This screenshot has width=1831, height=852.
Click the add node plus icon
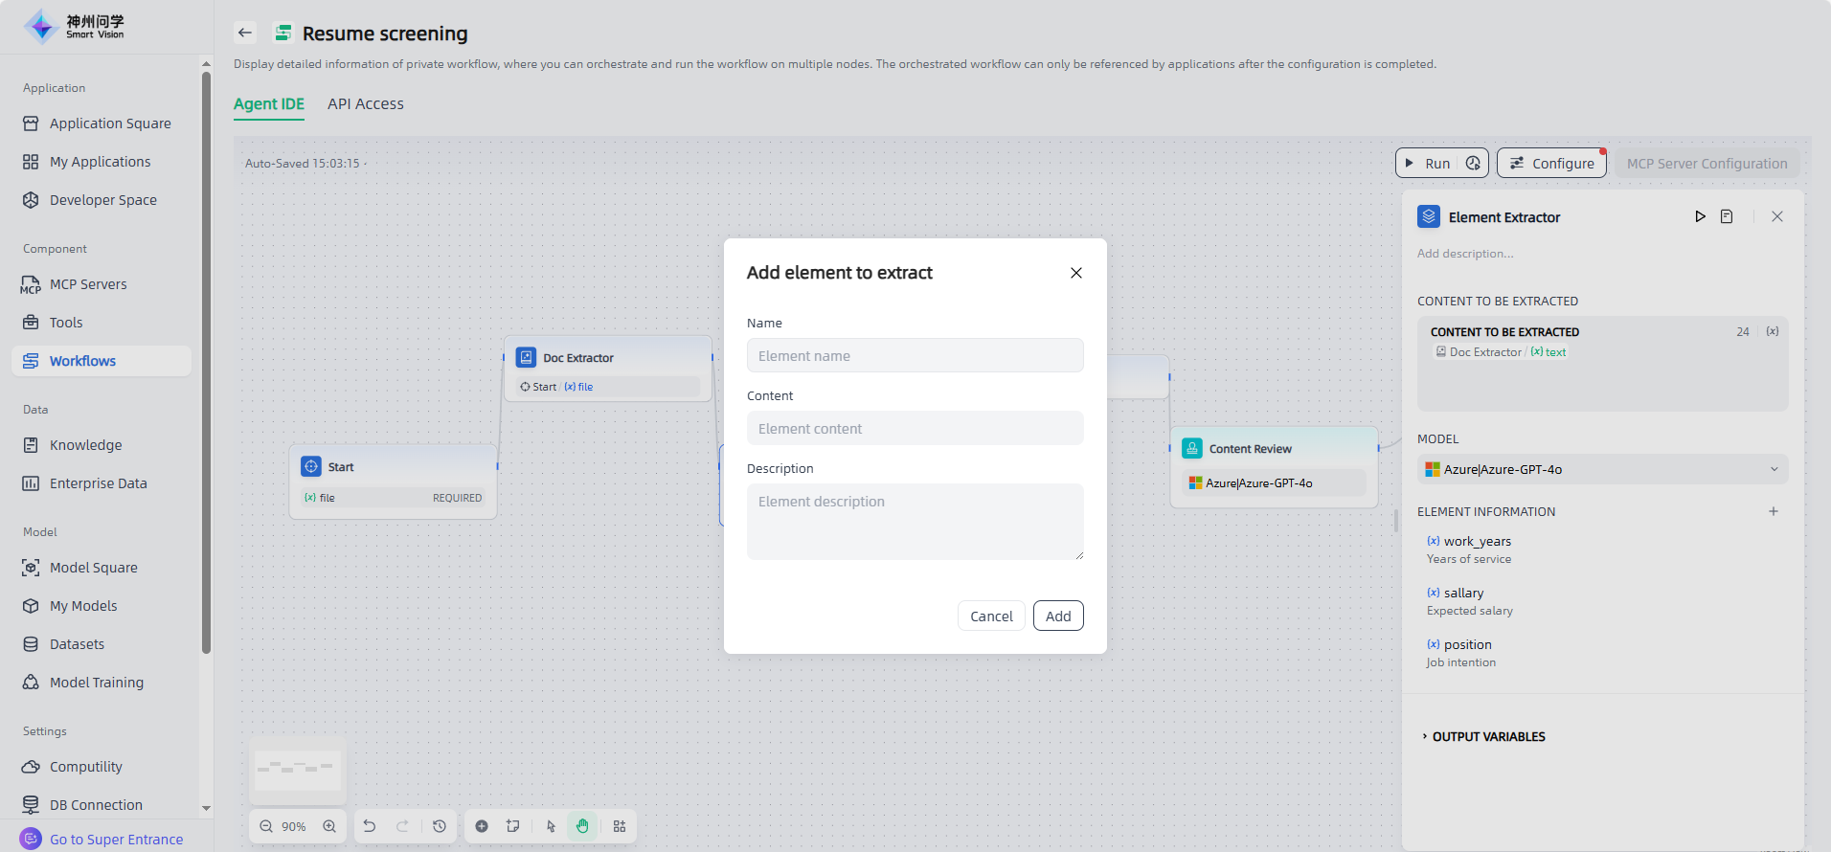coord(482,826)
